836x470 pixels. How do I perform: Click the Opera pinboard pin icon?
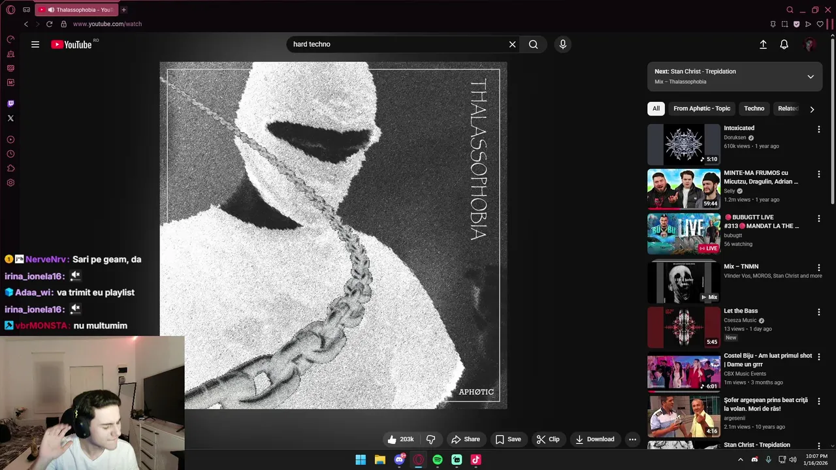point(773,24)
